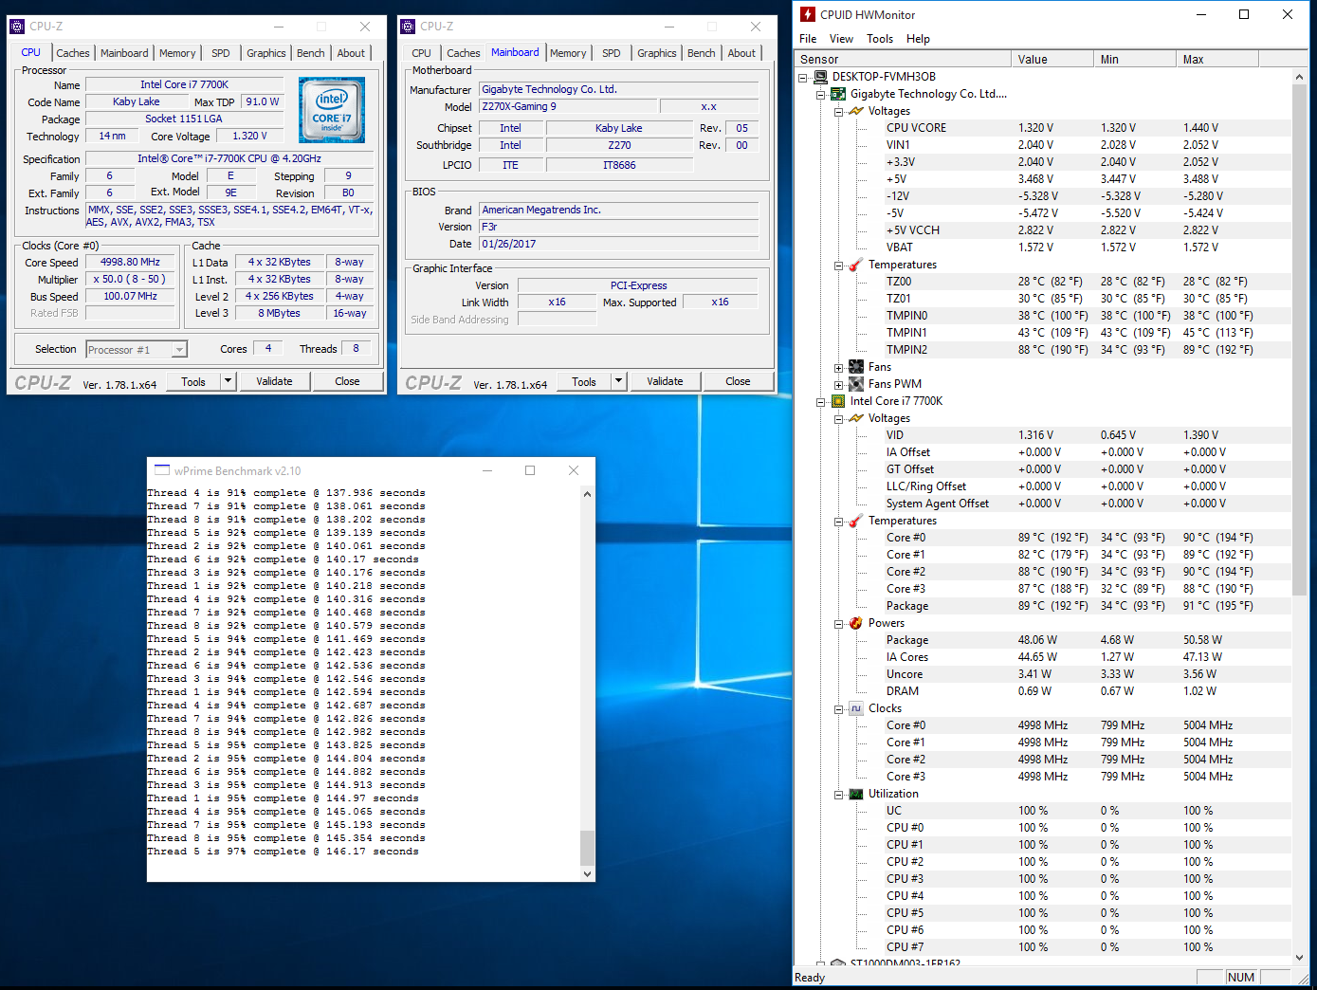The height and width of the screenshot is (990, 1317).
Task: Click Validate button in CPU tab window
Action: (x=274, y=381)
